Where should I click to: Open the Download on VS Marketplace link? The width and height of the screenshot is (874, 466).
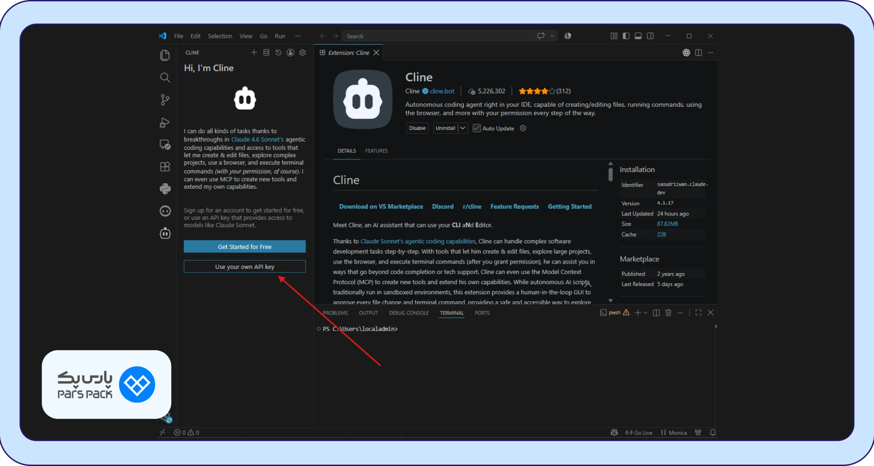381,207
